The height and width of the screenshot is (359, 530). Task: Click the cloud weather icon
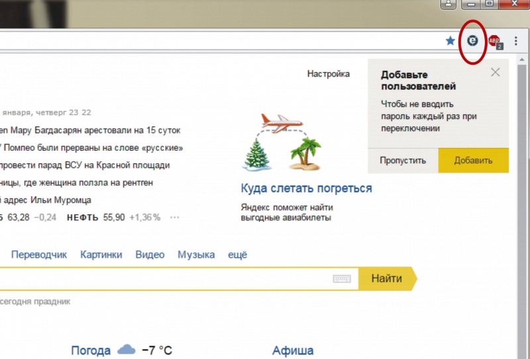click(126, 350)
